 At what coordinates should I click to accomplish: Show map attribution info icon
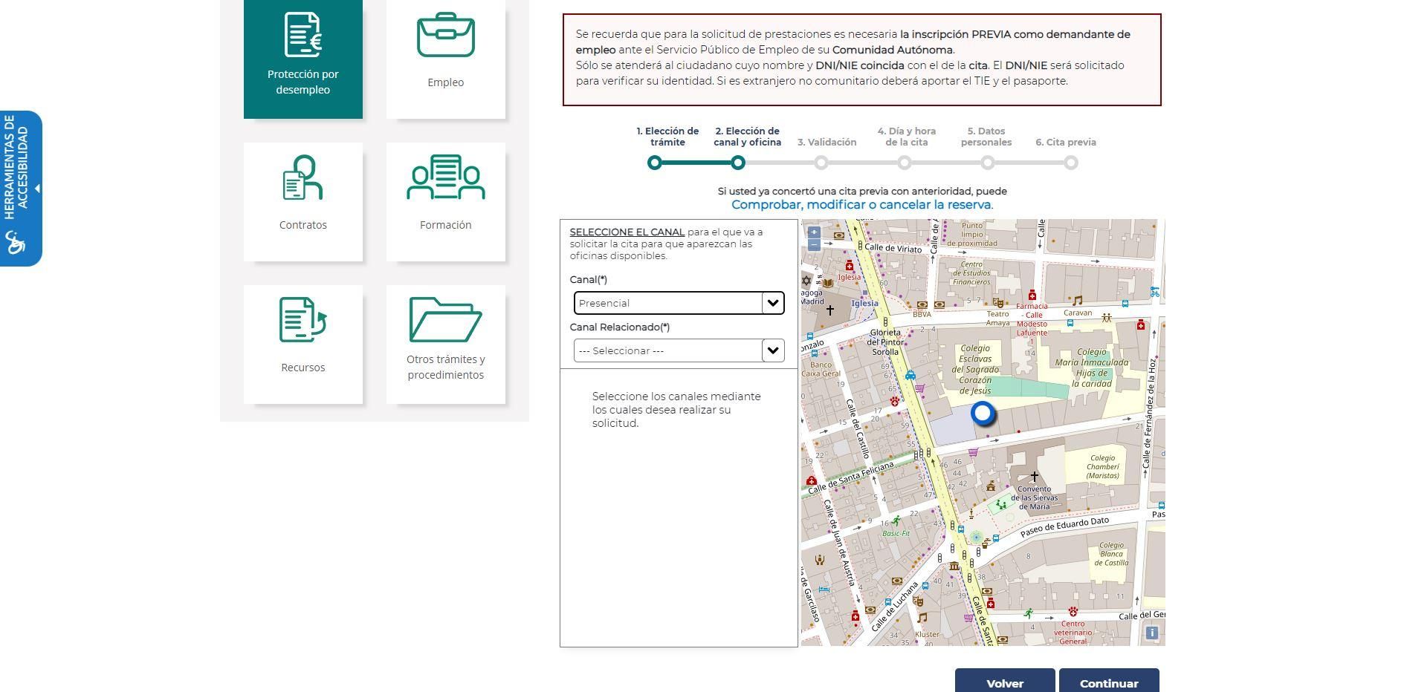tap(1151, 633)
